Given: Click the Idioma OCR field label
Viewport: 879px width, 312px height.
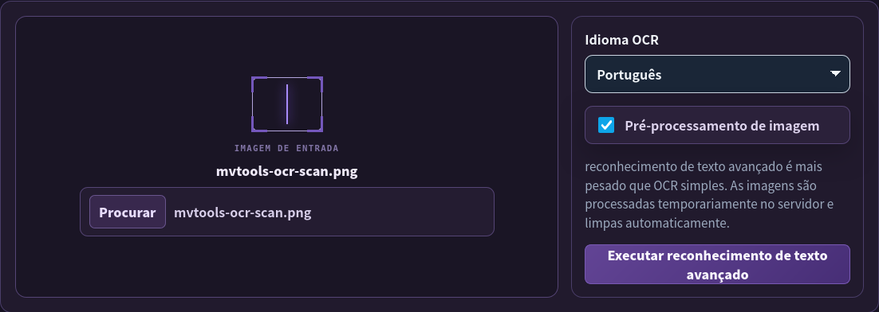Looking at the screenshot, I should pos(621,41).
